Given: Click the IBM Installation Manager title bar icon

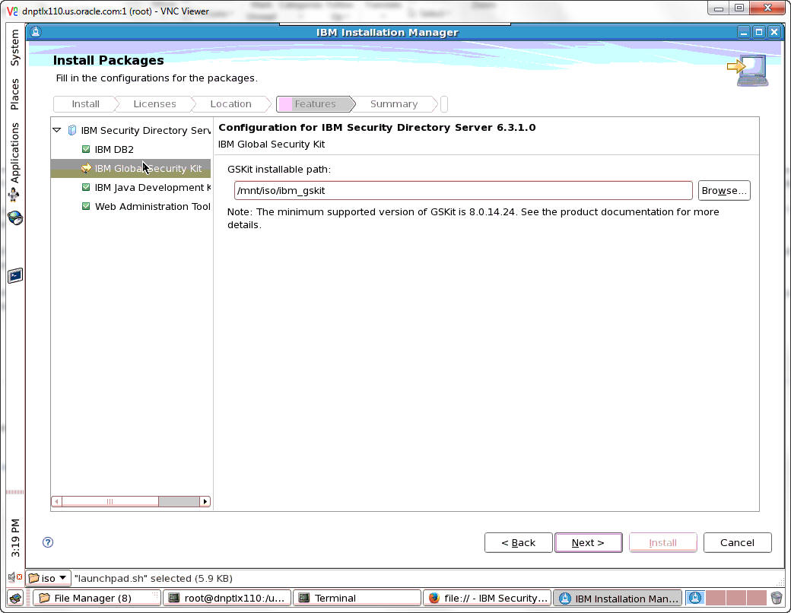Looking at the screenshot, I should point(35,32).
